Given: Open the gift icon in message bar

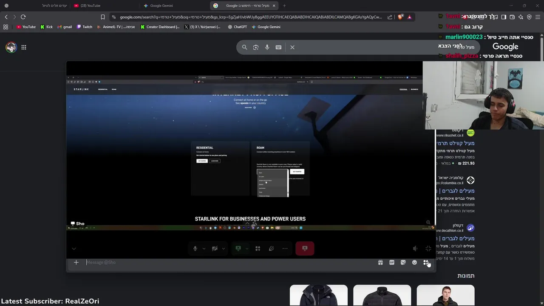Looking at the screenshot, I should 380,263.
